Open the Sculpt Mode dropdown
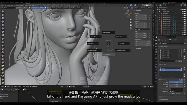 click(x=10, y=5)
